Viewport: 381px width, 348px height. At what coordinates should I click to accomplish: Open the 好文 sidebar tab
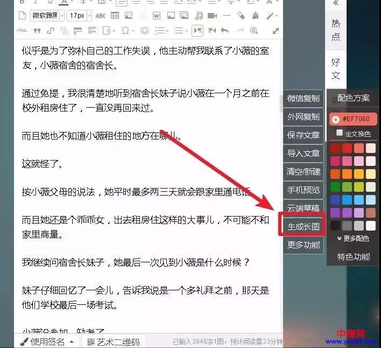click(x=336, y=69)
